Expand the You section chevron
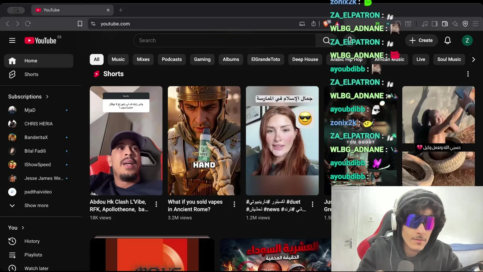The image size is (483, 272). tap(23, 228)
